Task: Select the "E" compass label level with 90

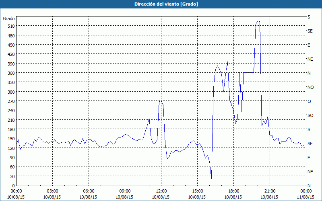Action: click(309, 158)
